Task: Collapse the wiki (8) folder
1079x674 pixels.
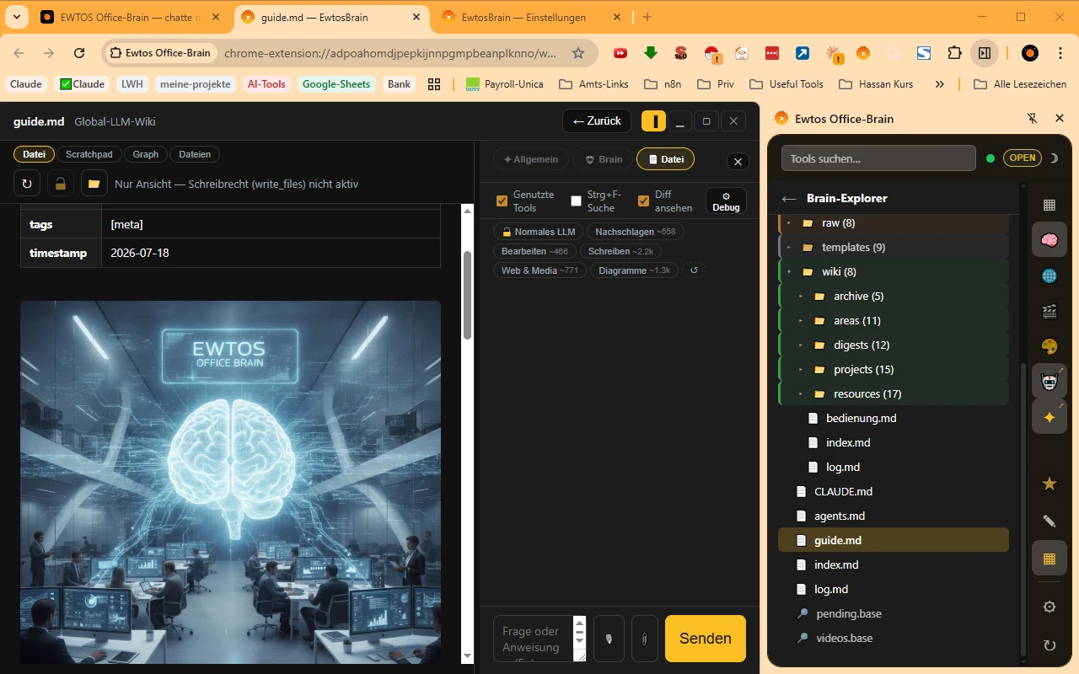Action: coord(894,271)
